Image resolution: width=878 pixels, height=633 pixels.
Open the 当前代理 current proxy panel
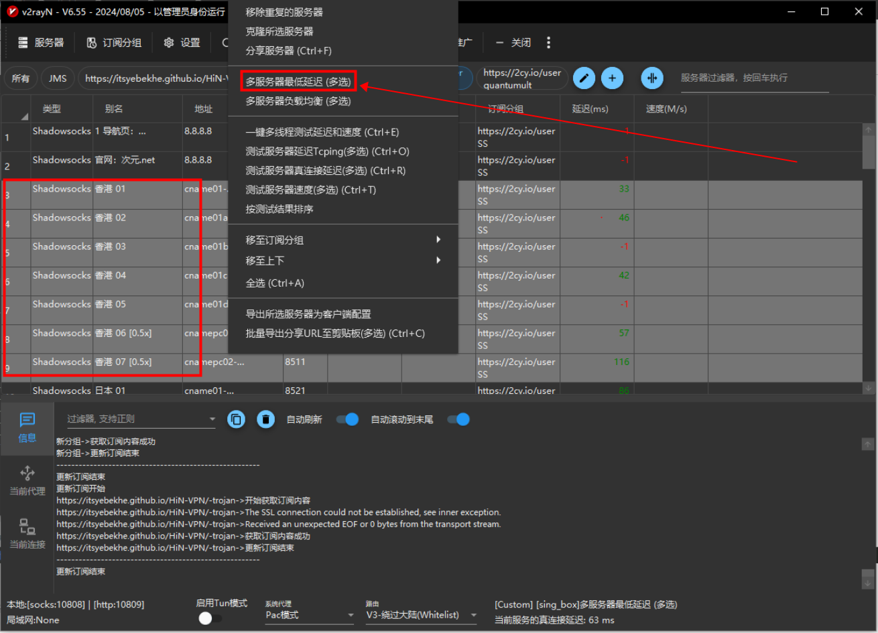27,480
